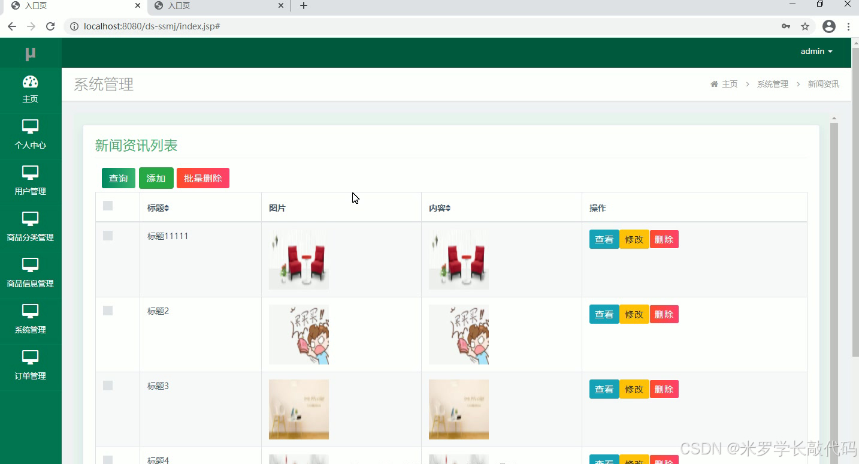Click the 查询 button
The width and height of the screenshot is (859, 464).
pyautogui.click(x=119, y=178)
